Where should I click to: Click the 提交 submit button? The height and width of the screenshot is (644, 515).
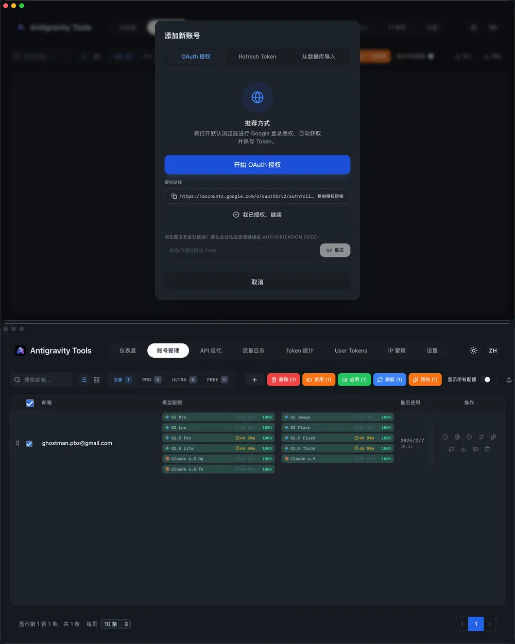point(335,250)
